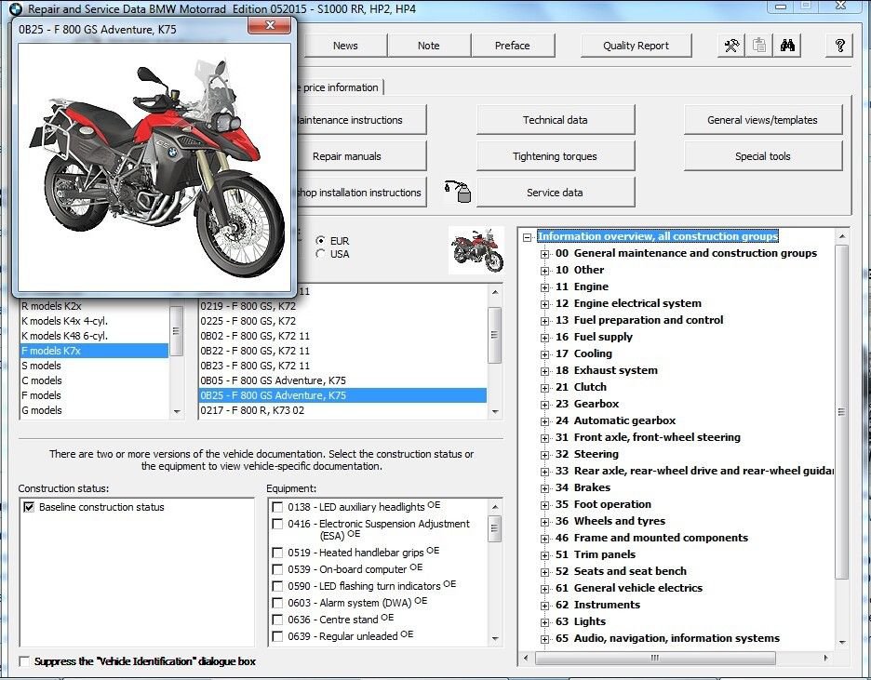Open Tightening torques
The image size is (871, 680).
click(555, 156)
